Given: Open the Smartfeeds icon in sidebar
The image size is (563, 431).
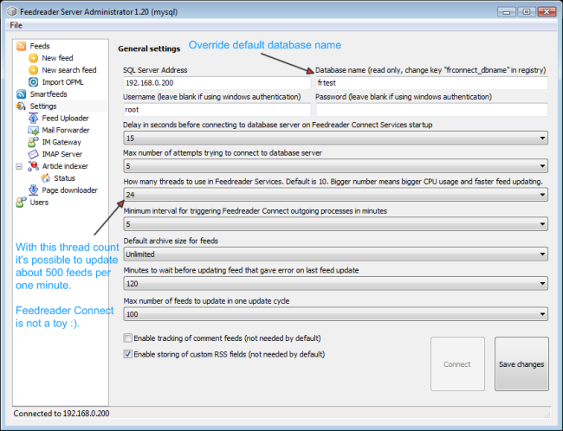Looking at the screenshot, I should coord(22,94).
